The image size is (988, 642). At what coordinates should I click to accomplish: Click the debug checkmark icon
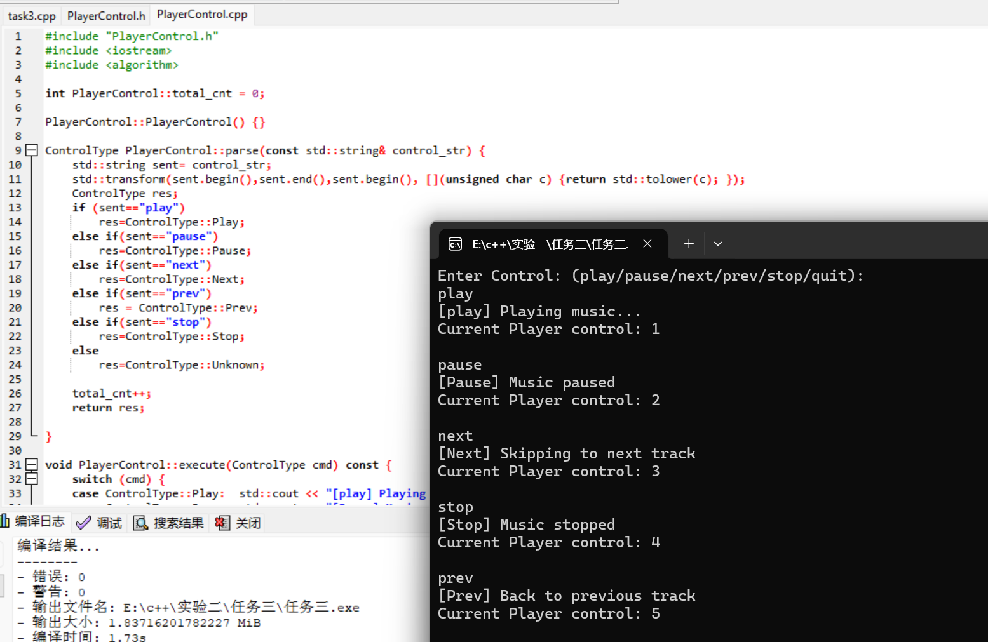(83, 523)
